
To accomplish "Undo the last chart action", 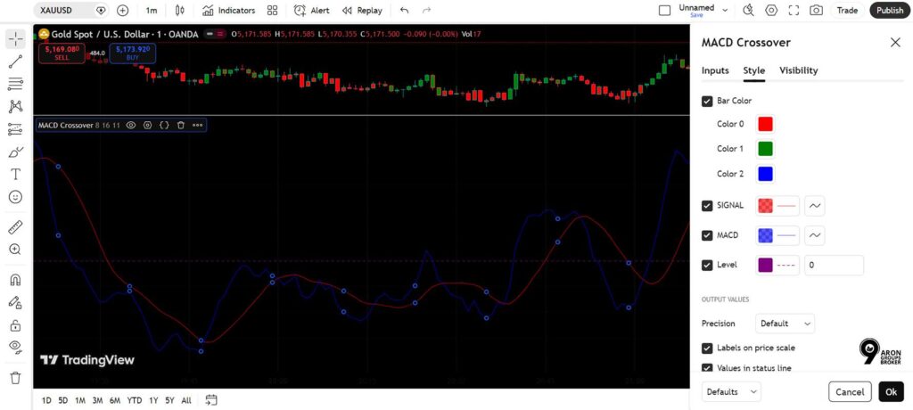I will click(404, 11).
